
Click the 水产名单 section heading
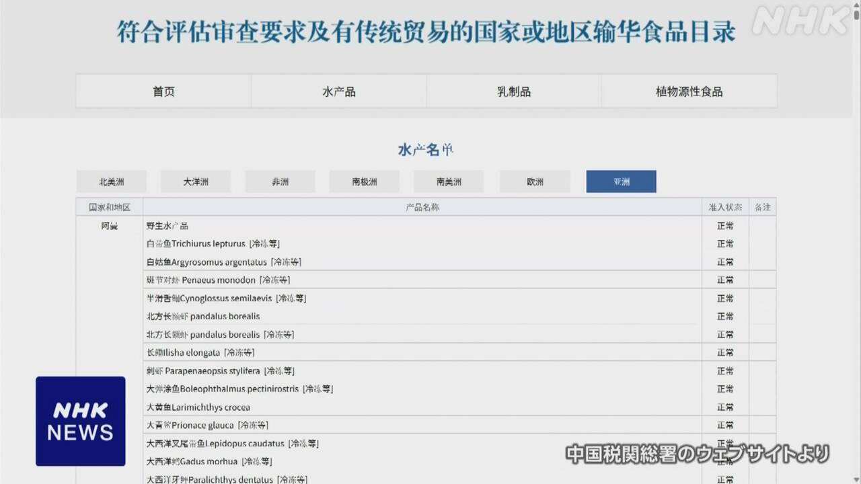[x=426, y=149]
